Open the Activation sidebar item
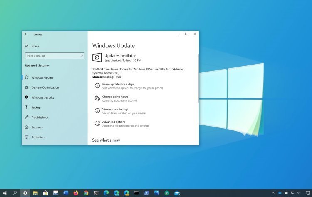Screen dimensions: 312x197 (35, 137)
